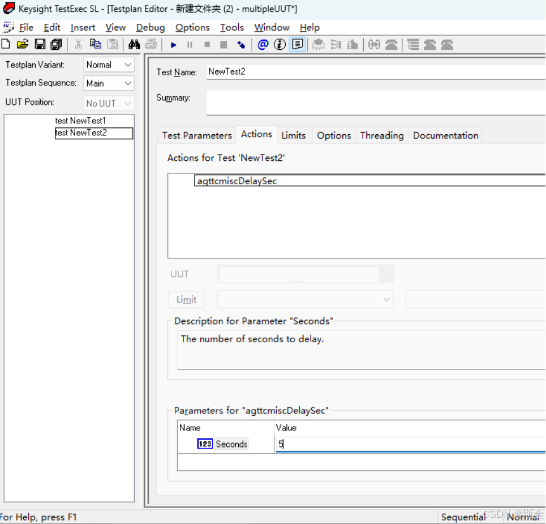Click the Save All multiple-disks icon
Viewport: 546px width, 524px height.
(x=56, y=44)
